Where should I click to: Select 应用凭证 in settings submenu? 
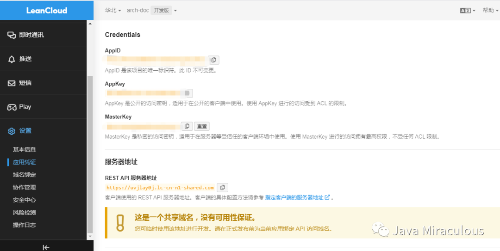[x=24, y=162]
